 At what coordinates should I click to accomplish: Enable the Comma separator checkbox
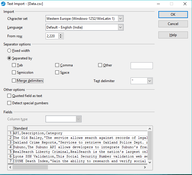[x=57, y=65]
